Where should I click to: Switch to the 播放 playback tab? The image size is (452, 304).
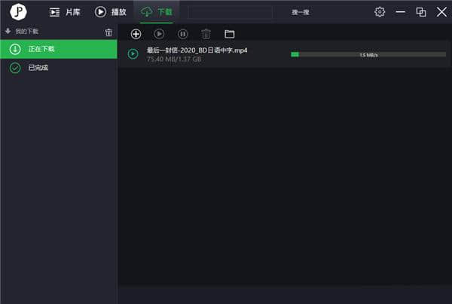111,12
